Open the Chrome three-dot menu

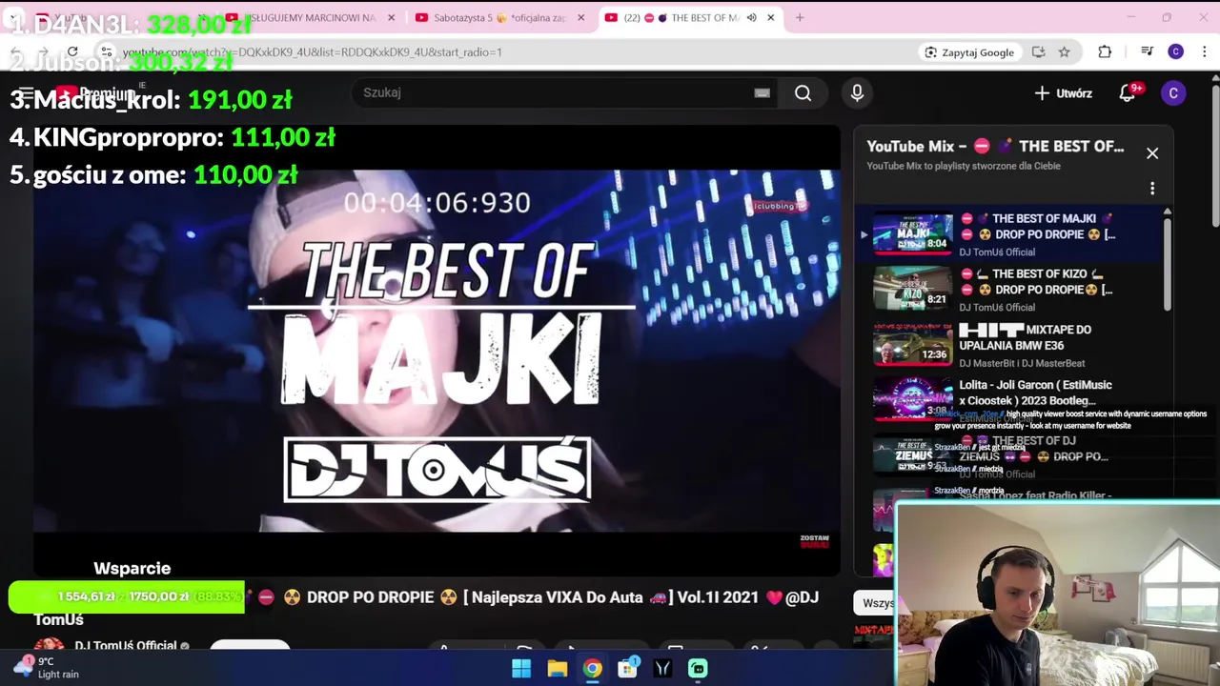1205,52
